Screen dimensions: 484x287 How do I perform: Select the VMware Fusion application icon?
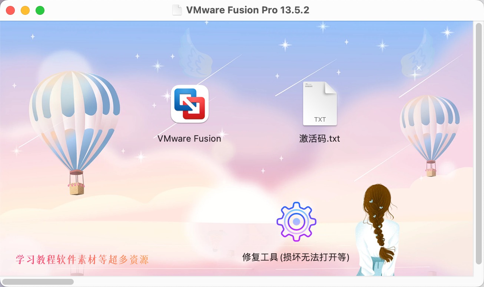[x=190, y=104]
